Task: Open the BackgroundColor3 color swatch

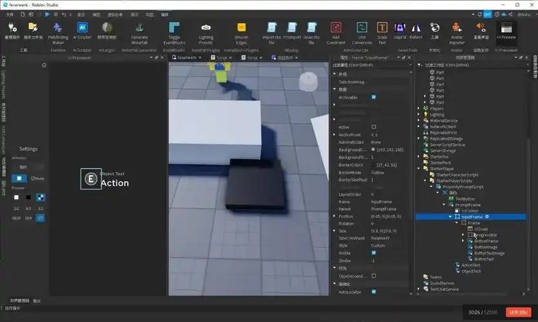Action: tap(373, 149)
